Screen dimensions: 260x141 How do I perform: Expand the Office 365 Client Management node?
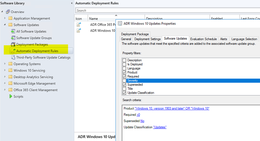tap(5, 90)
